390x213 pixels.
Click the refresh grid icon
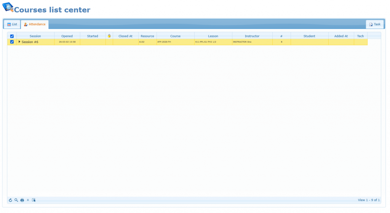(11, 200)
